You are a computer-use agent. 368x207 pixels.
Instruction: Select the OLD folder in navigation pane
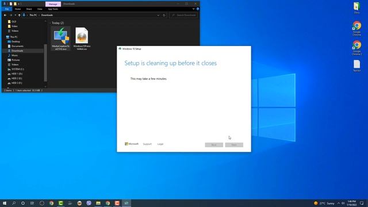(14, 22)
